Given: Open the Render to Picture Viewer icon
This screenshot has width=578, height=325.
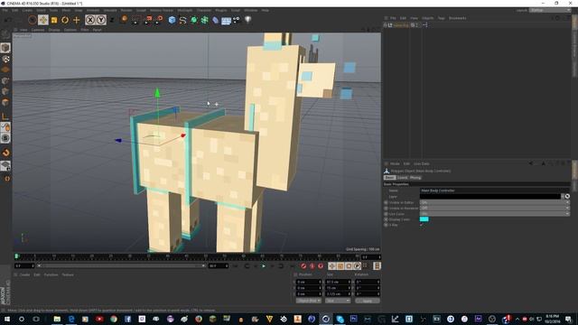Looking at the screenshot, I should point(147,20).
